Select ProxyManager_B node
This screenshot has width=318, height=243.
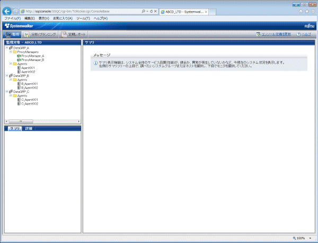tap(33, 60)
